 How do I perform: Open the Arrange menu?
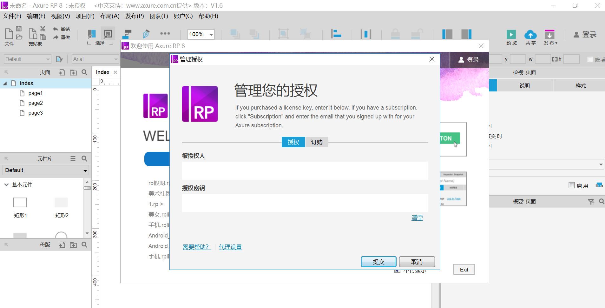[x=110, y=16]
